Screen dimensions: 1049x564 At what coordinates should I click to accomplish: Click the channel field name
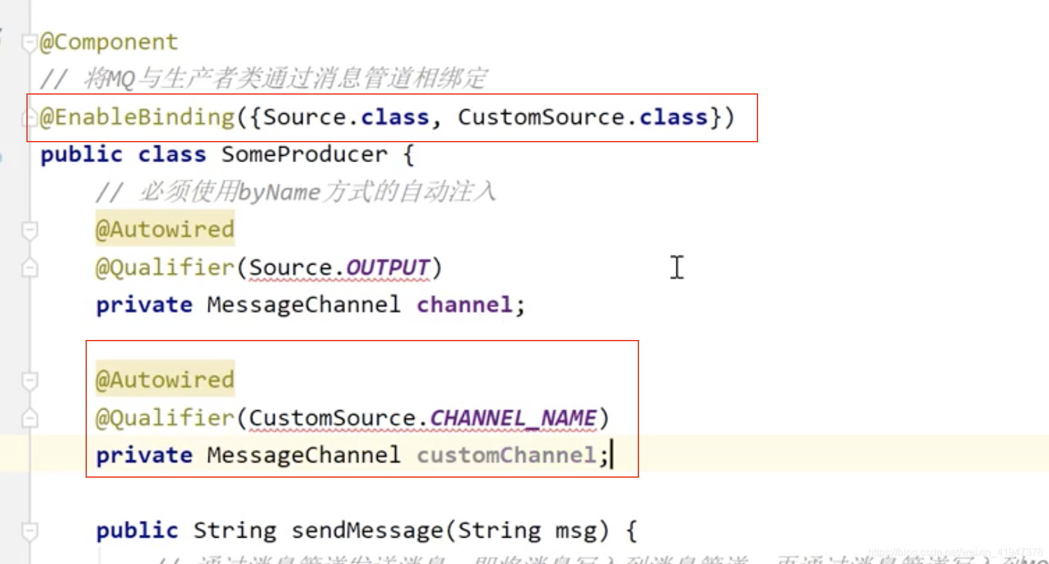point(465,305)
